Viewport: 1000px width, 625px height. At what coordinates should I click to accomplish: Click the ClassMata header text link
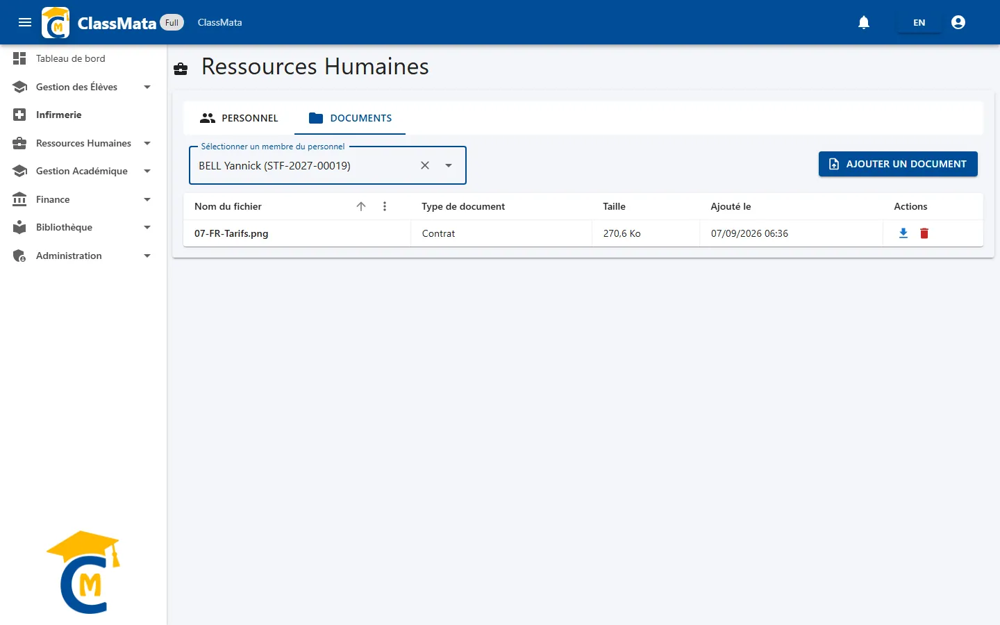[x=220, y=22]
